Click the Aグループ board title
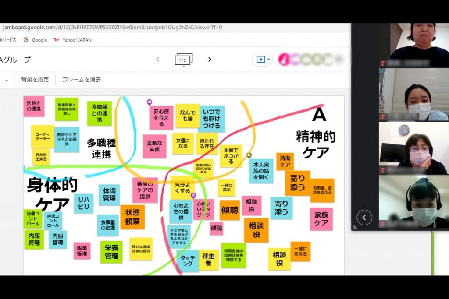The image size is (449, 299). coord(15,60)
